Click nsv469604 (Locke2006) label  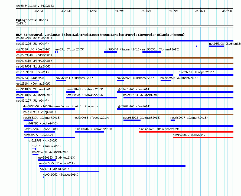coord(33,66)
